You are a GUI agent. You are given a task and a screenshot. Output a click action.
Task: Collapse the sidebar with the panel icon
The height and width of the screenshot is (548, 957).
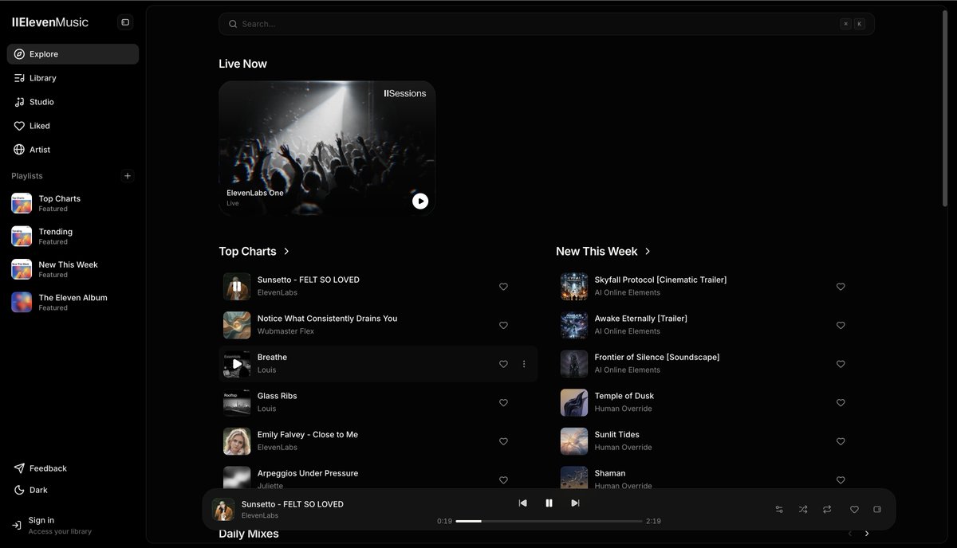(x=125, y=22)
